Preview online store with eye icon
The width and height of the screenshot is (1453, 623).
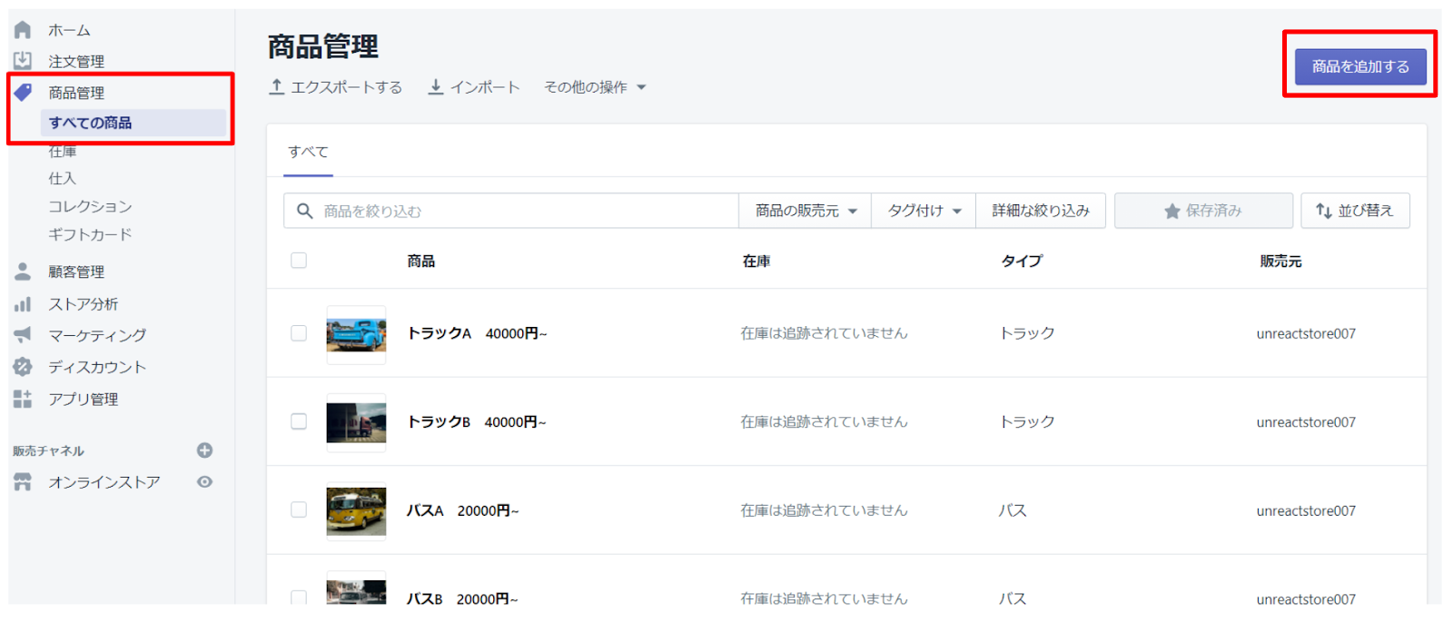tap(204, 482)
